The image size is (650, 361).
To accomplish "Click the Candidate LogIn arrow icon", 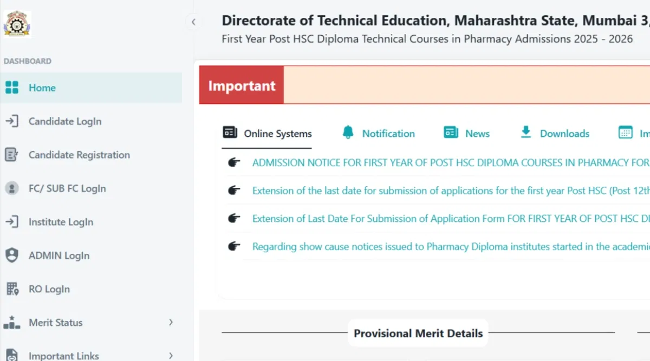I will [x=12, y=121].
